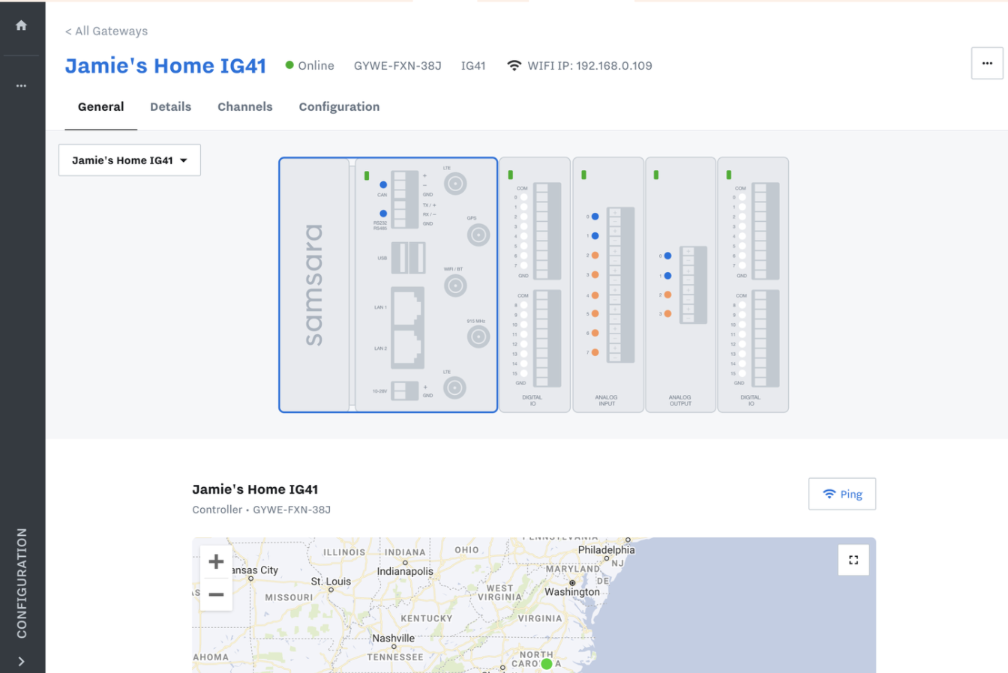Toggle the map fullscreen view
The width and height of the screenshot is (1008, 673).
853,560
